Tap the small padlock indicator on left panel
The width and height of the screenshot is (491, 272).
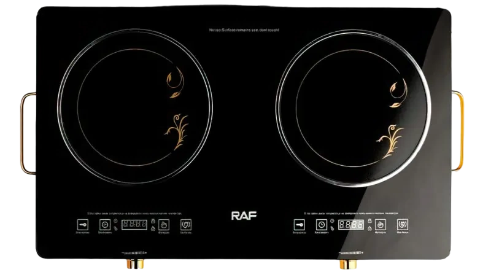coord(153,221)
